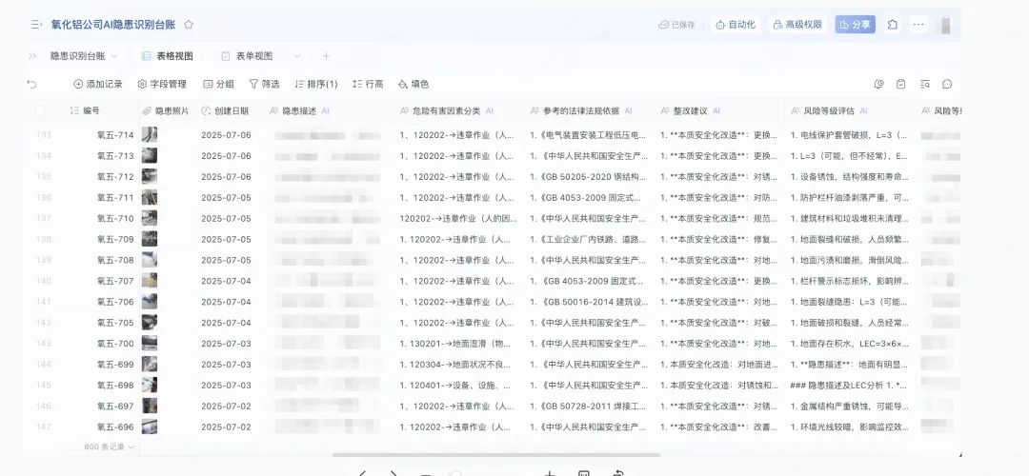Click the 已保存 saved status indicator
1029x476 pixels.
pyautogui.click(x=676, y=25)
